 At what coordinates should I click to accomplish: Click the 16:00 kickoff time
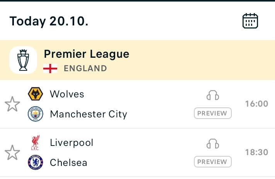point(256,104)
